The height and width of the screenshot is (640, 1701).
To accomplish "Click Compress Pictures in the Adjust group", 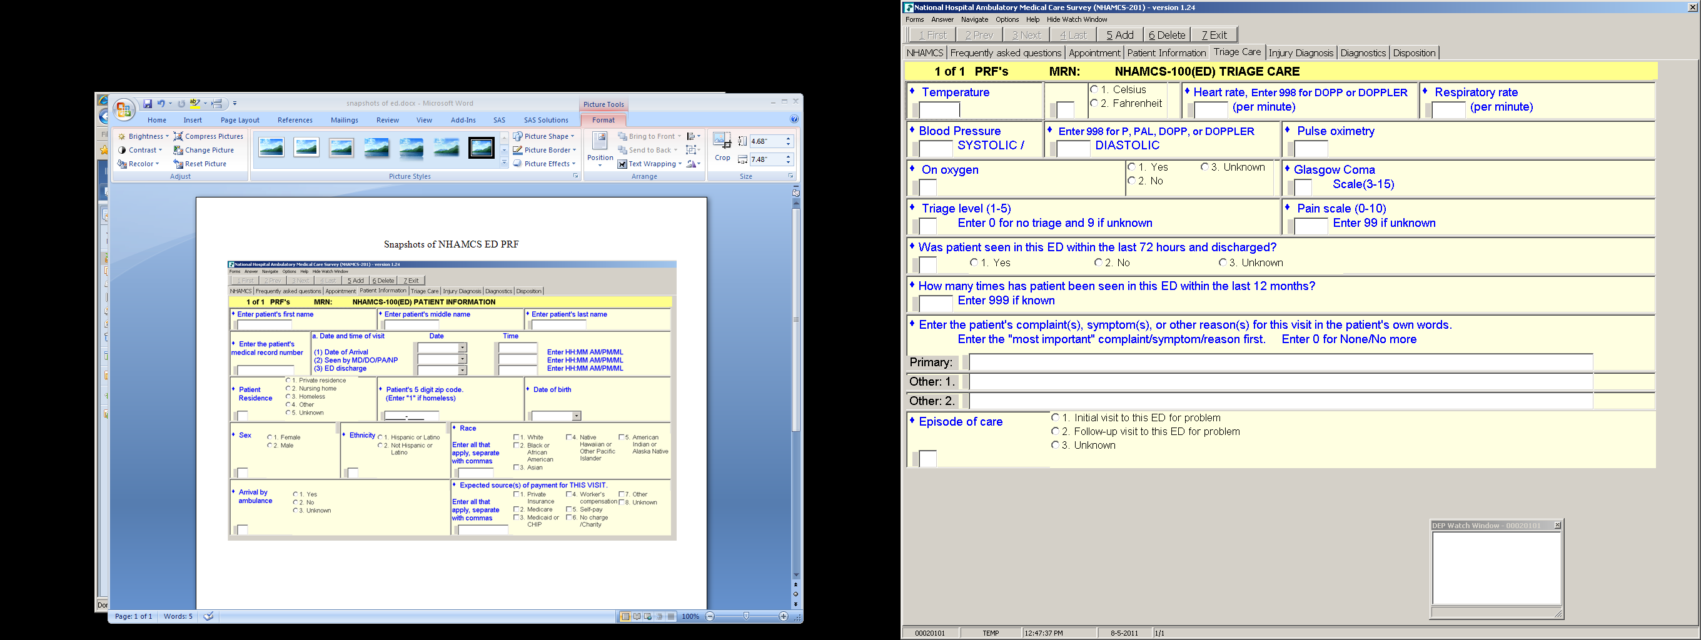I will (208, 137).
